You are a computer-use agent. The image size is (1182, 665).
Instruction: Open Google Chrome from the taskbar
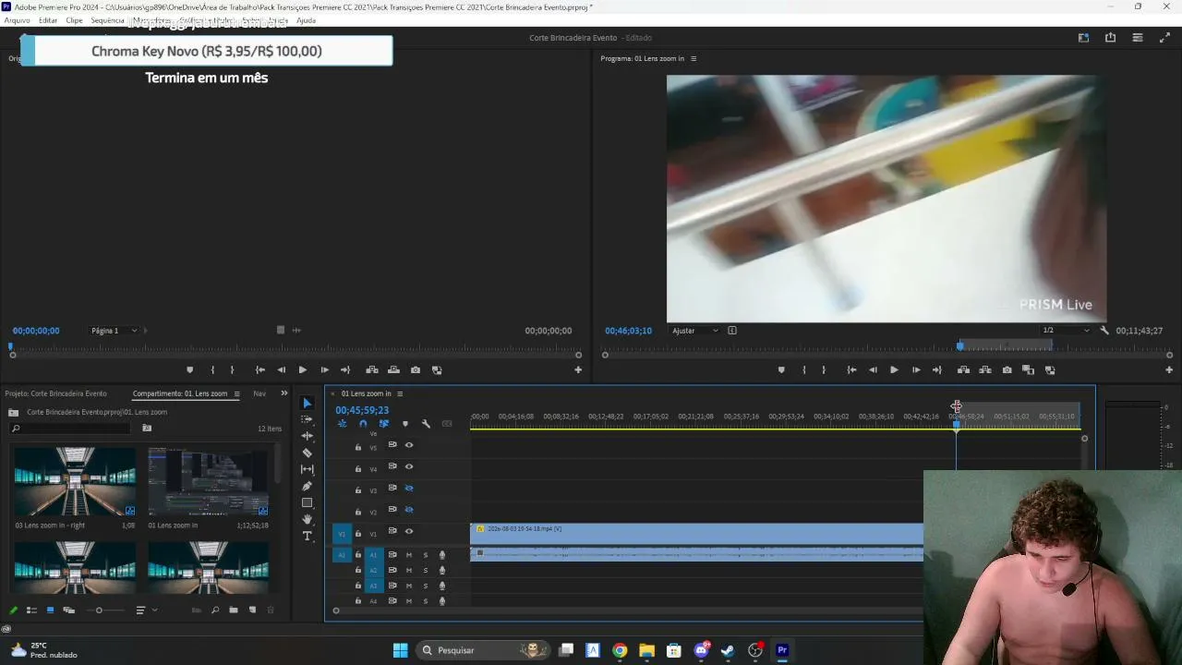click(620, 650)
